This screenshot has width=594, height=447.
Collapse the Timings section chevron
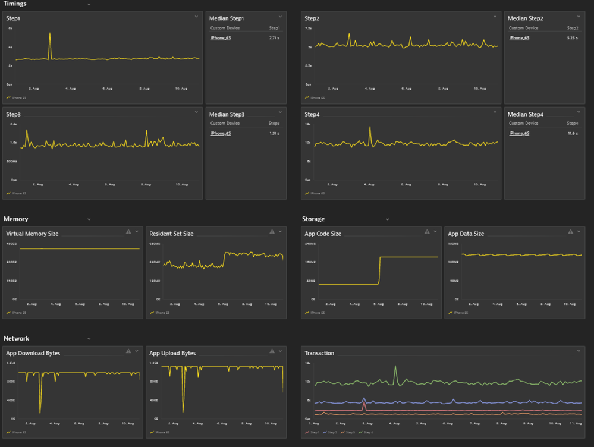click(89, 5)
